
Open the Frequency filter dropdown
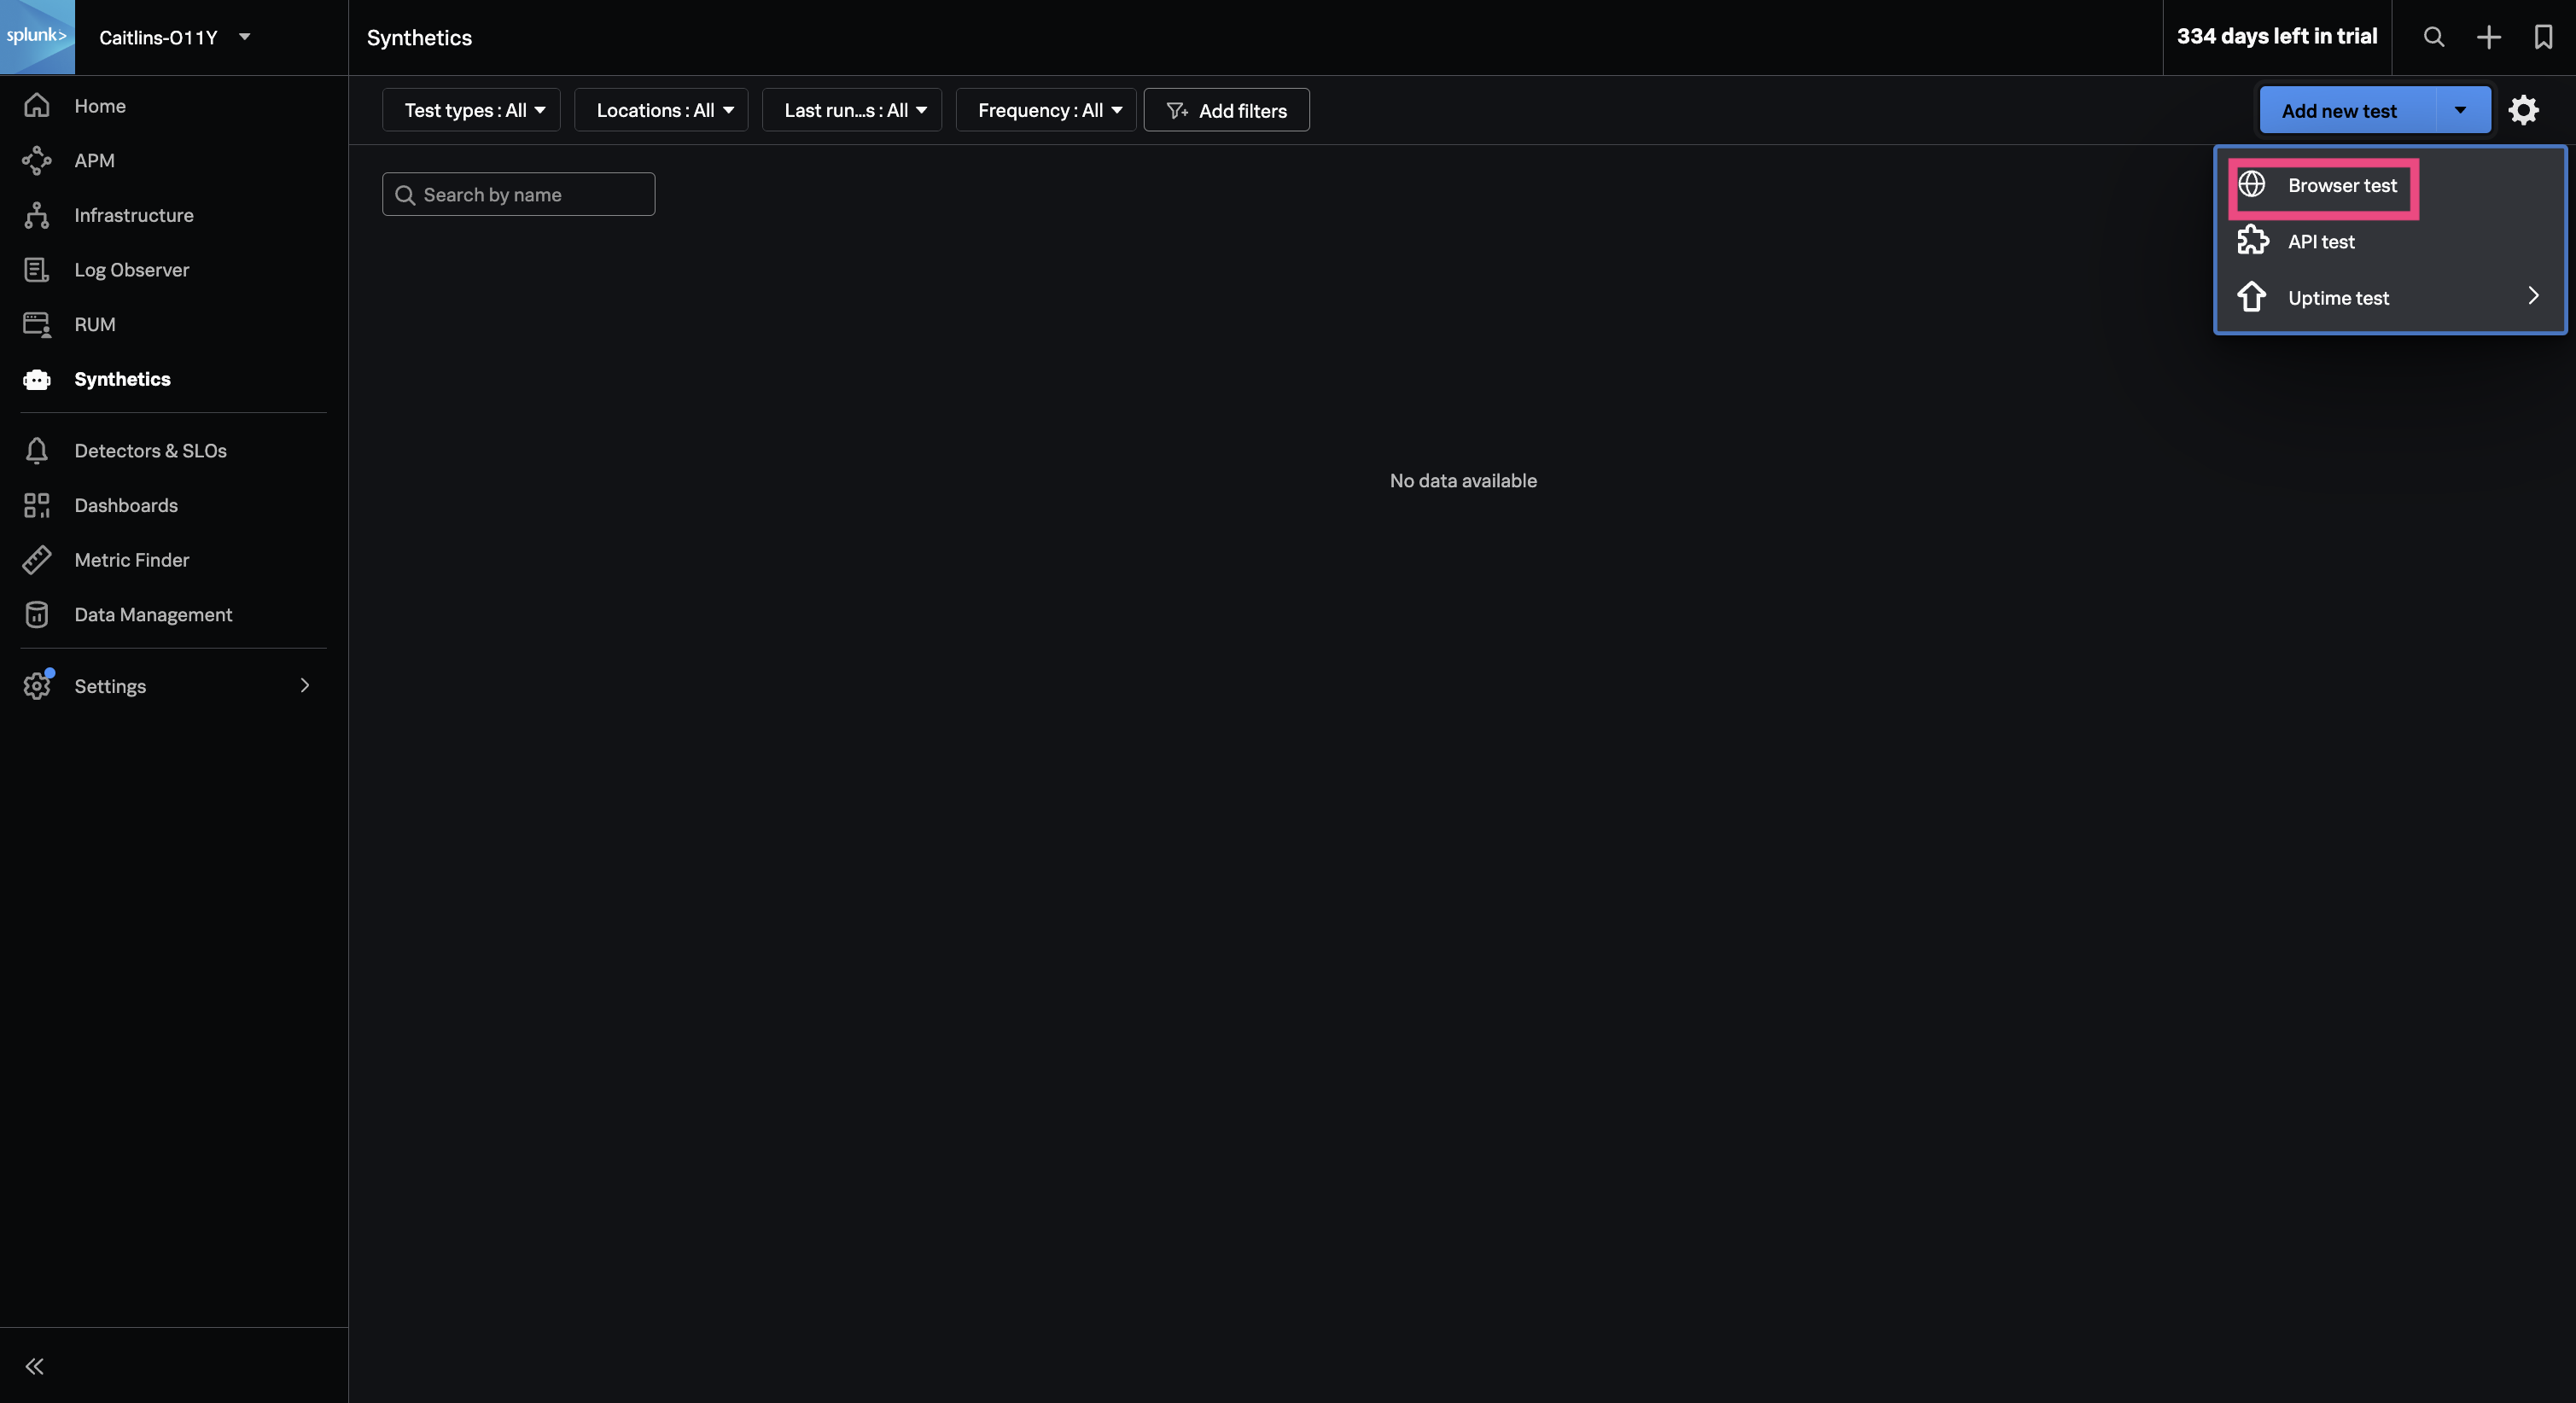click(1046, 110)
